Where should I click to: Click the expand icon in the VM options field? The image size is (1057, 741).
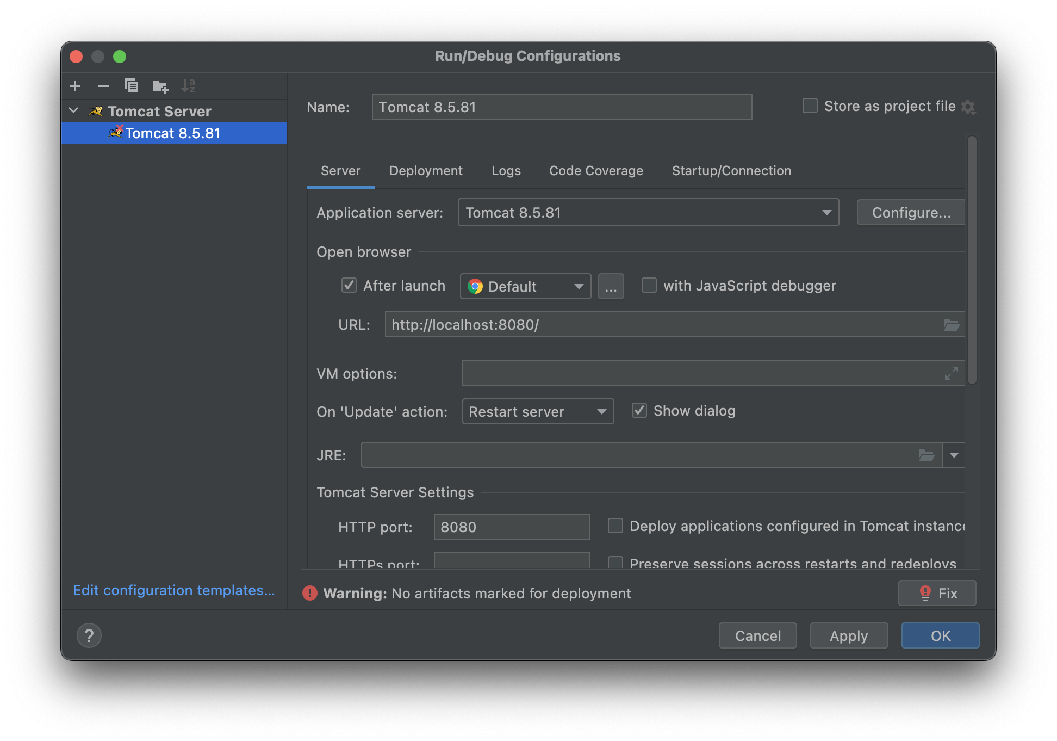coord(951,373)
